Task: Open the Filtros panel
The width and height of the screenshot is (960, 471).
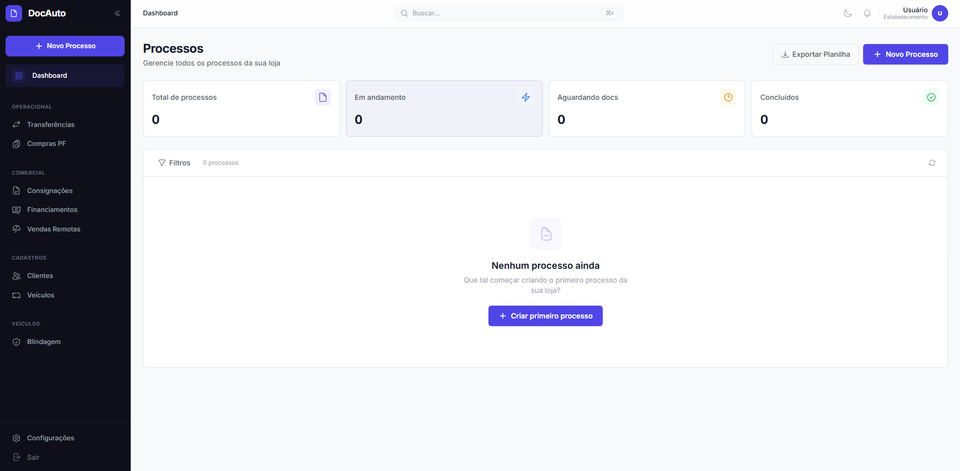Action: tap(174, 162)
